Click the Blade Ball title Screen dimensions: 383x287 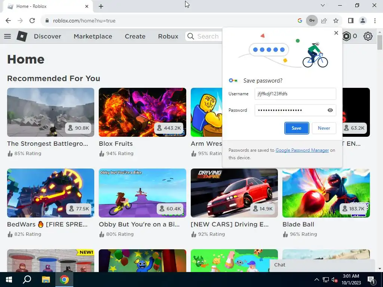click(x=298, y=224)
